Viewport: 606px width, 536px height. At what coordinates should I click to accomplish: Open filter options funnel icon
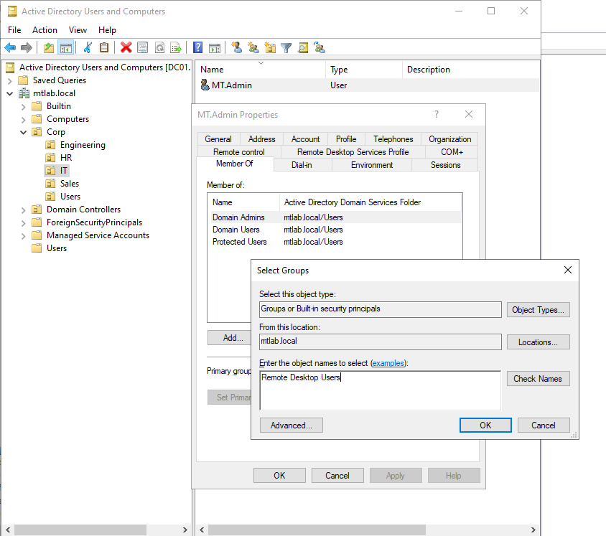tap(286, 48)
